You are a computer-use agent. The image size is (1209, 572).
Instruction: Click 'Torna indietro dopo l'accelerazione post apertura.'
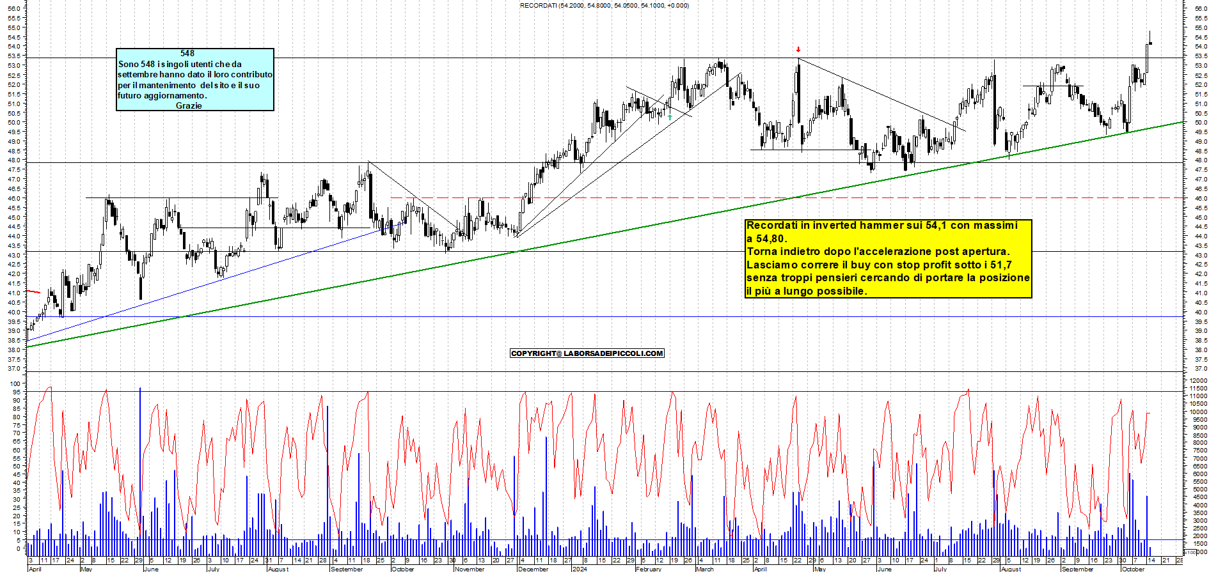pyautogui.click(x=878, y=251)
